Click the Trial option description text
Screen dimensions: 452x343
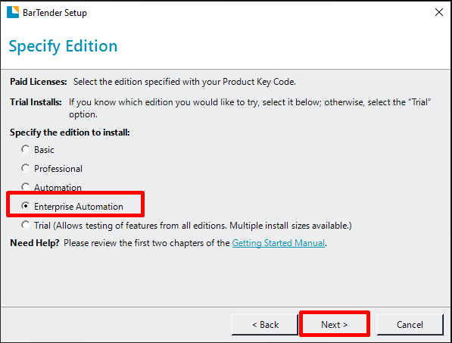[193, 226]
